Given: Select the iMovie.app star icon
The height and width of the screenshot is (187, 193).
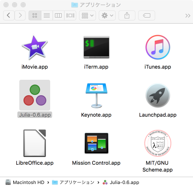Looking at the screenshot, I should pos(35,47).
